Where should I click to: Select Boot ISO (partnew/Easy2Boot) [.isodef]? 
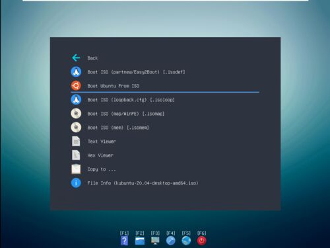136,72
